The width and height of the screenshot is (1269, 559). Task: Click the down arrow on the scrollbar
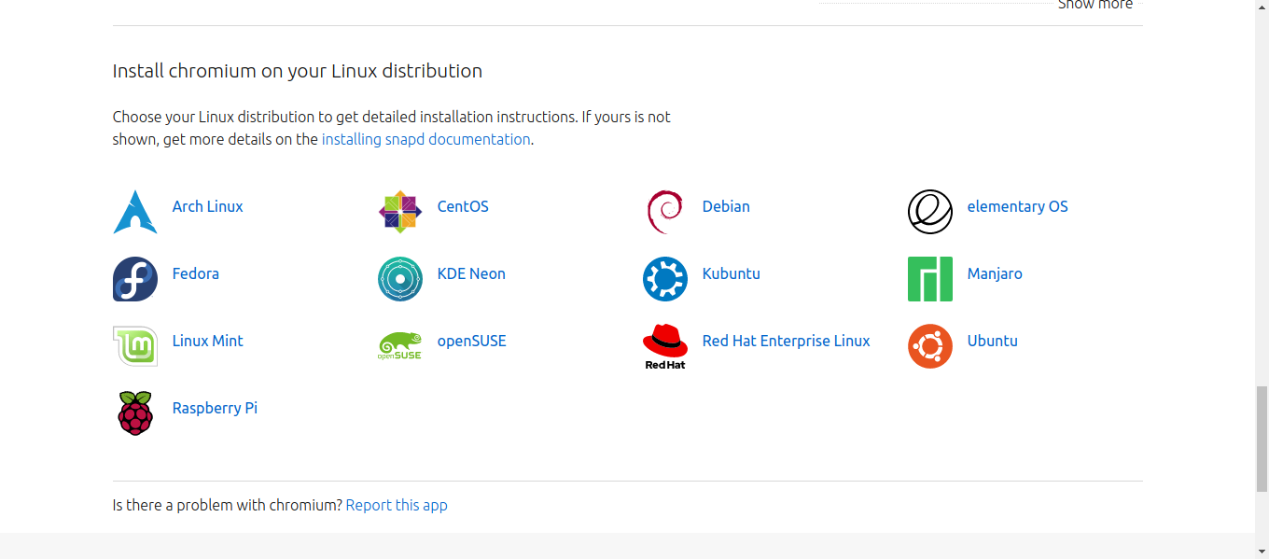(1262, 551)
